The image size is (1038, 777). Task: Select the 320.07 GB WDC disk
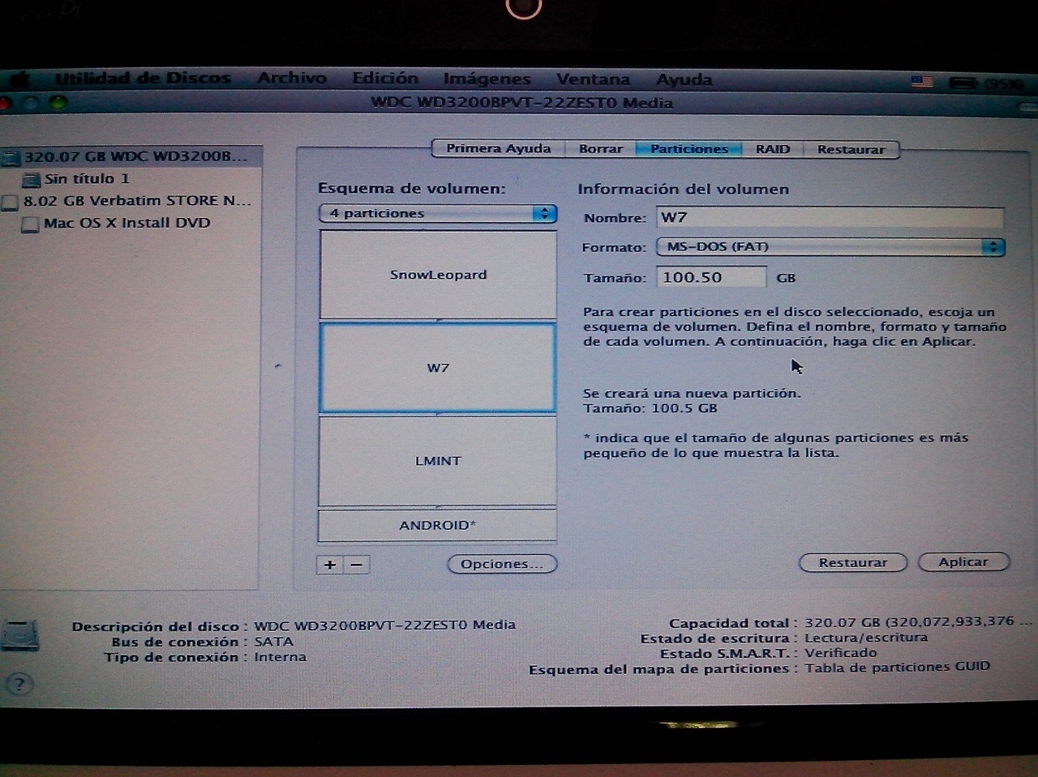coord(134,156)
